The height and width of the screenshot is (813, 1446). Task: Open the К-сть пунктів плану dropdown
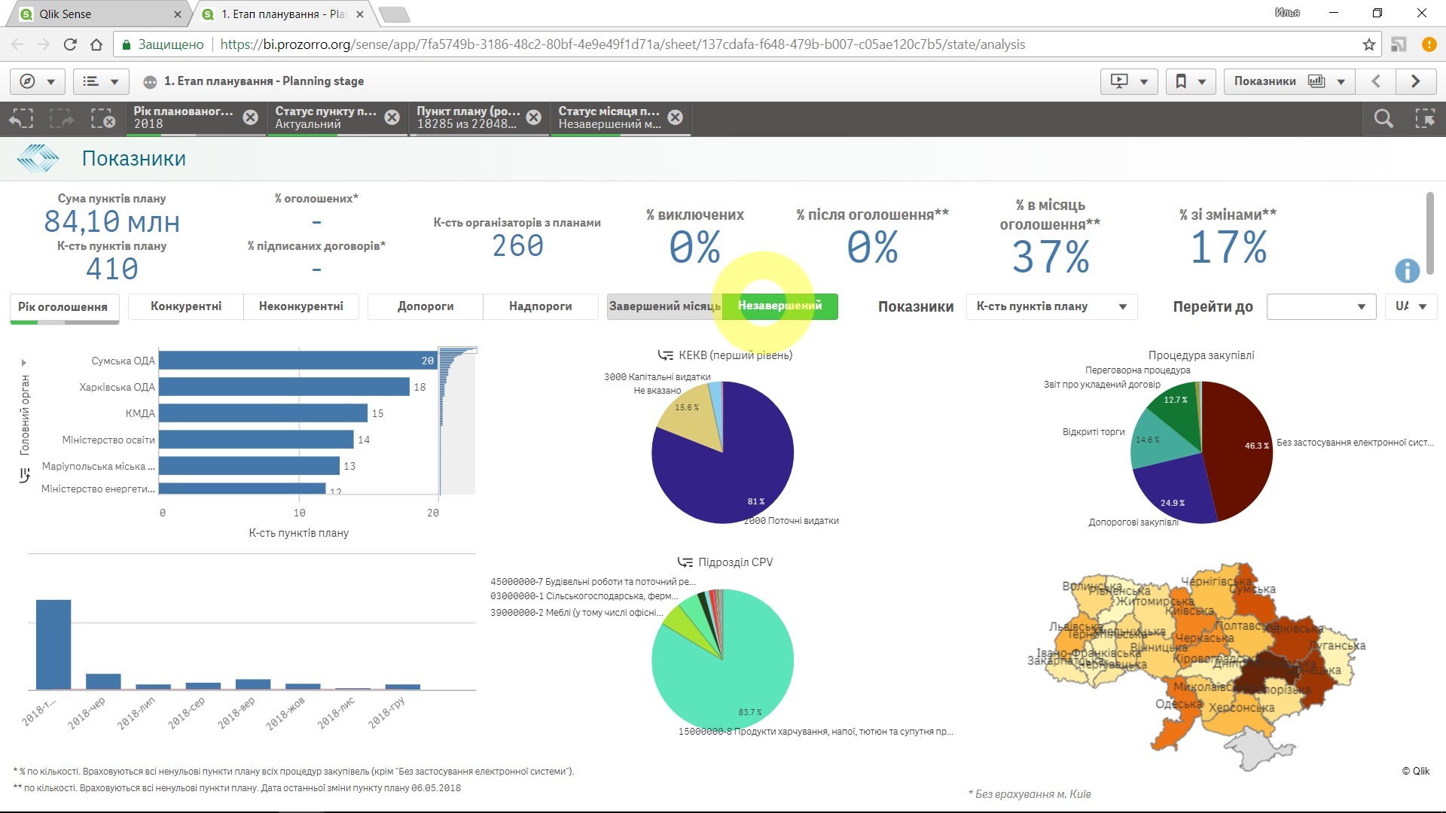1051,306
